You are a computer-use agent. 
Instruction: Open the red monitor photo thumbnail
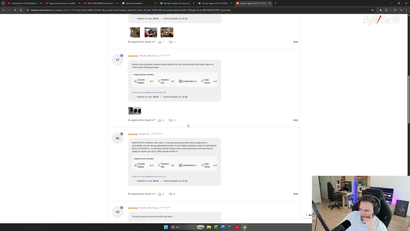coord(151,32)
